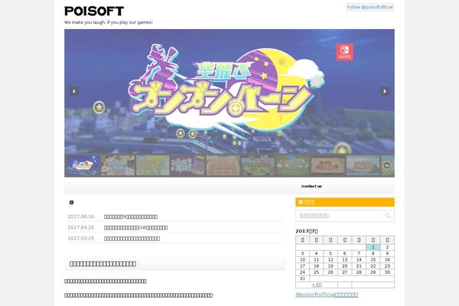Select day 31 in the calendar
The height and width of the screenshot is (306, 459).
[302, 278]
